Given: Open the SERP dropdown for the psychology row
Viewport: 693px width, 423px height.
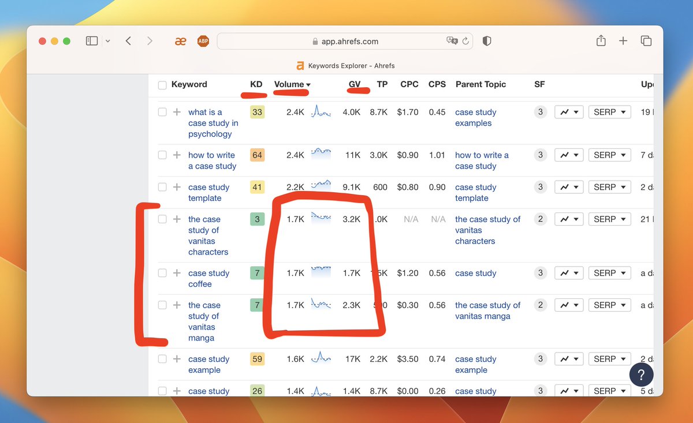Looking at the screenshot, I should pyautogui.click(x=610, y=112).
